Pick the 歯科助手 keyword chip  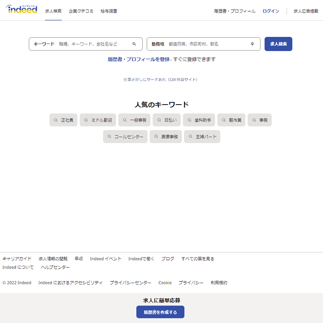(199, 120)
